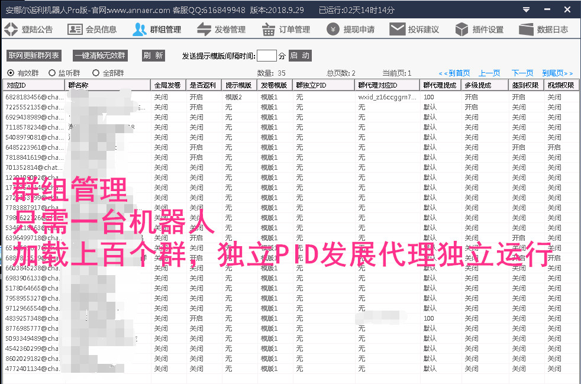Screen dimensions: 581x384
Task: Select row 6485223961@cha...
Action: coord(291,147)
